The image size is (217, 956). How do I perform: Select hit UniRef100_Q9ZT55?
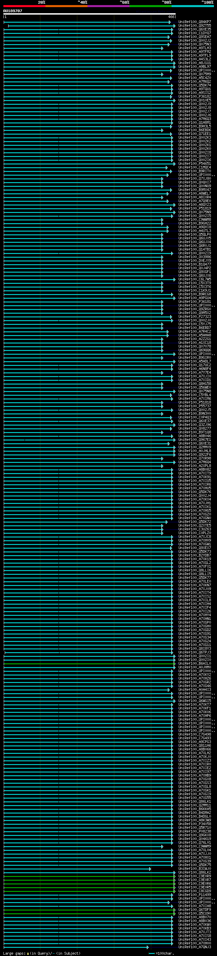point(195,26)
